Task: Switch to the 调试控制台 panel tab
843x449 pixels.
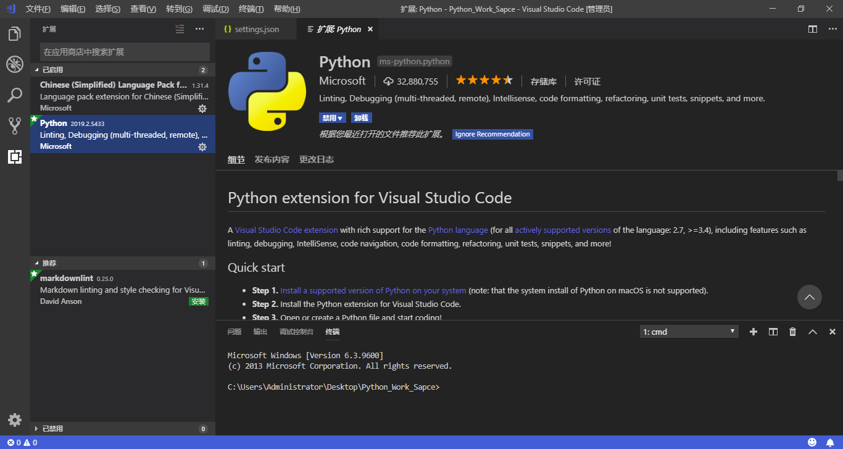Action: tap(296, 332)
